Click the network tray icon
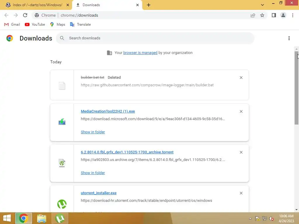Viewport: 299px width, 224px height. (265, 218)
